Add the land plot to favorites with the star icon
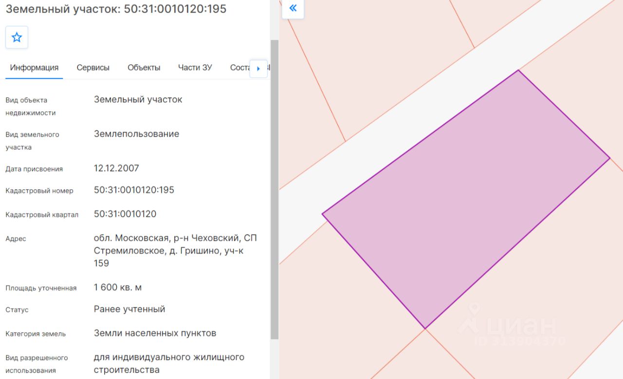Viewport: 623px width, 379px height. point(17,37)
